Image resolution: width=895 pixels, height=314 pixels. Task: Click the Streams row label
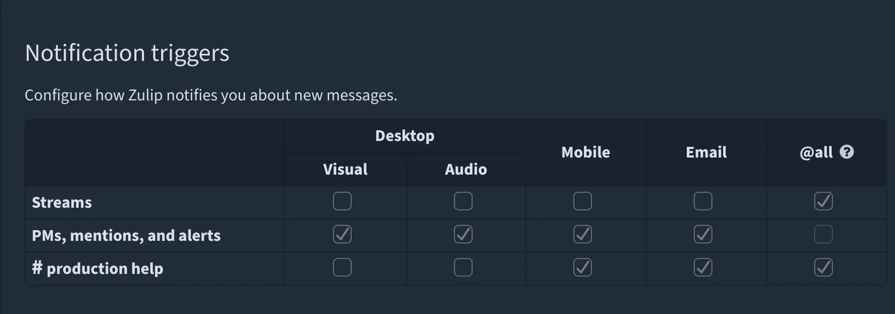pyautogui.click(x=62, y=202)
